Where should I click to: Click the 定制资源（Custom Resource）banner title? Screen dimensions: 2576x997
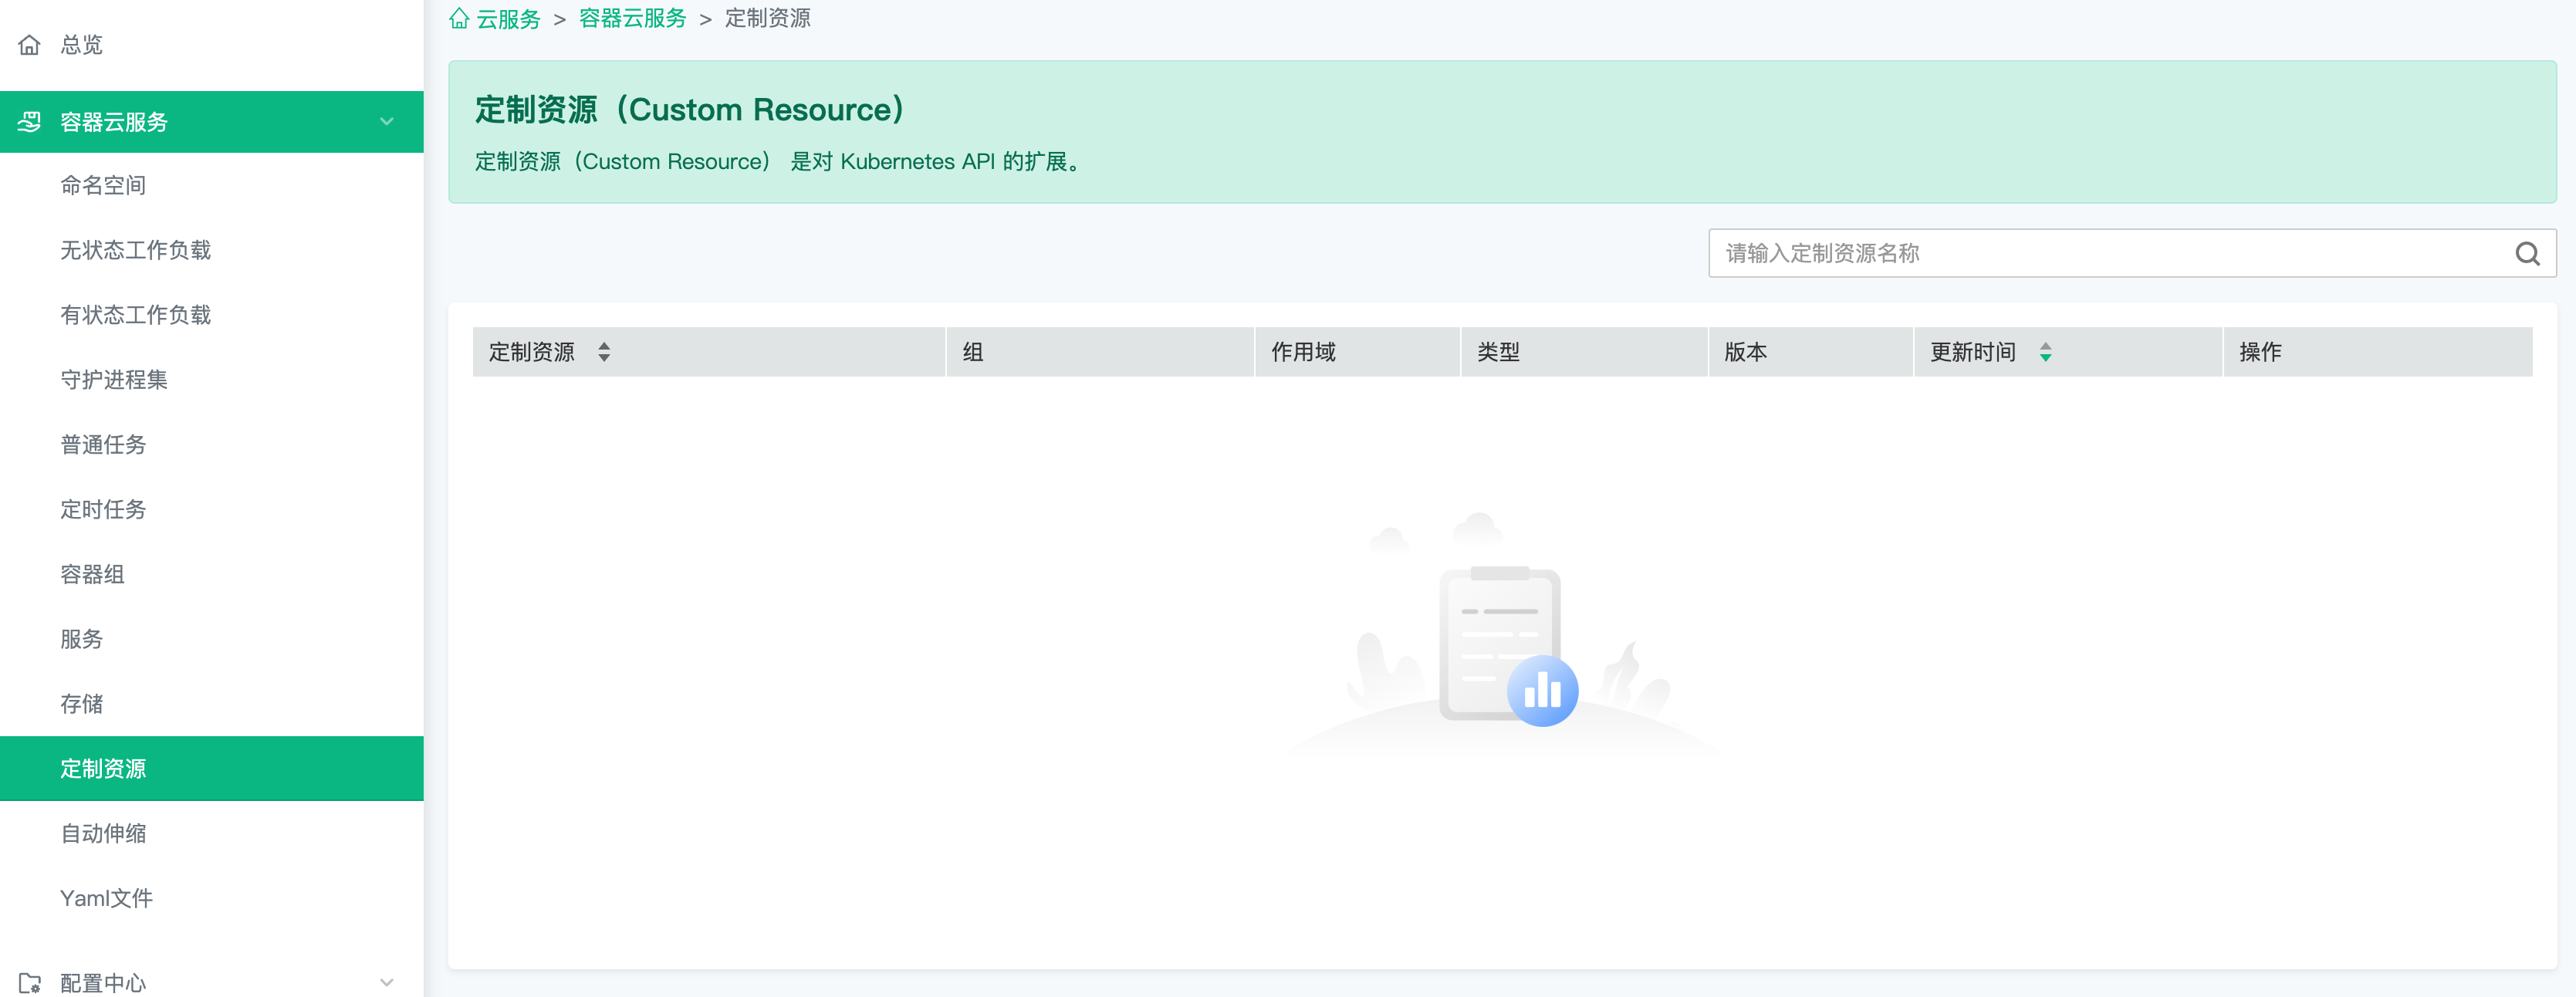[690, 109]
